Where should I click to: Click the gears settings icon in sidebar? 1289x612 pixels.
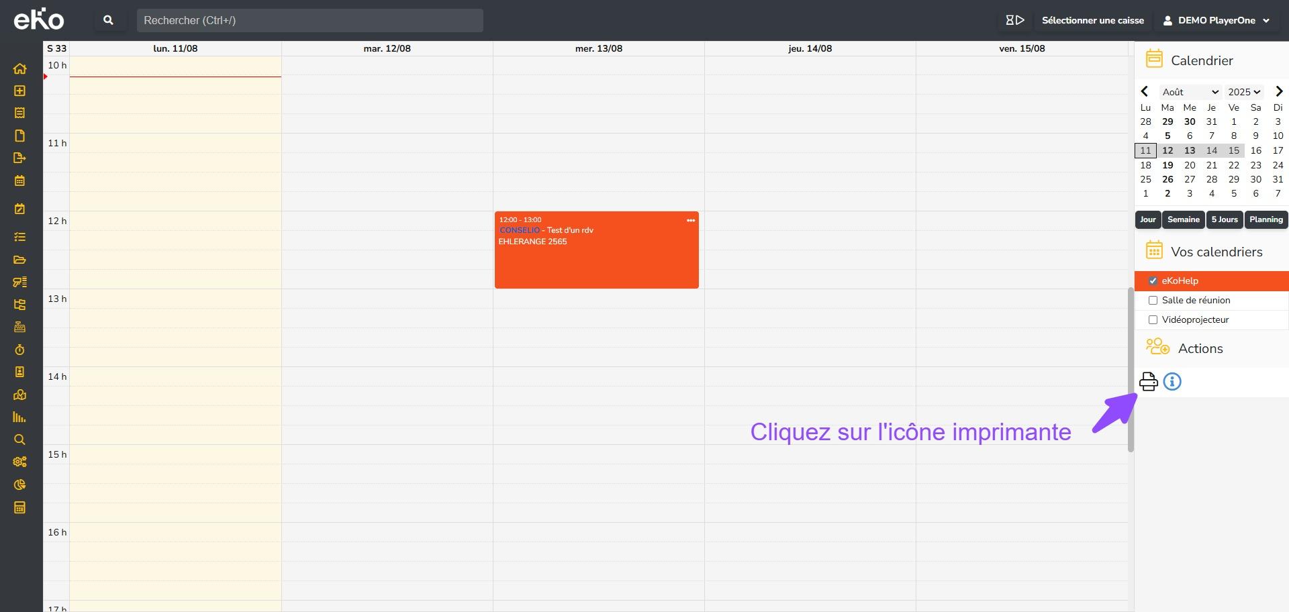(x=19, y=462)
